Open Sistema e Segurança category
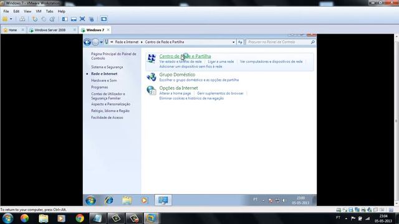The image size is (399, 224). [107, 67]
